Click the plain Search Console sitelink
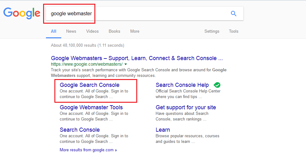306x160 pixels. [x=80, y=130]
